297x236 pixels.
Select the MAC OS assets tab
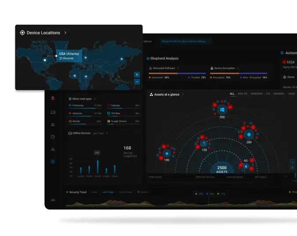coord(242,94)
